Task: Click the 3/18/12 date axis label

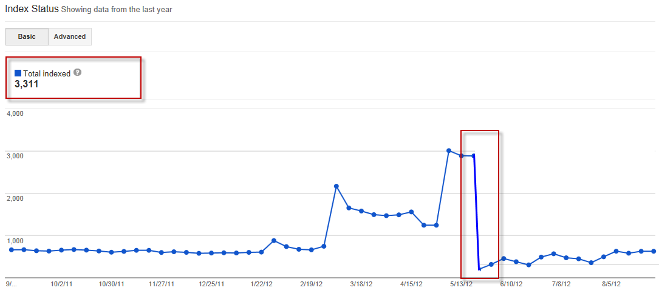Action: tap(361, 283)
